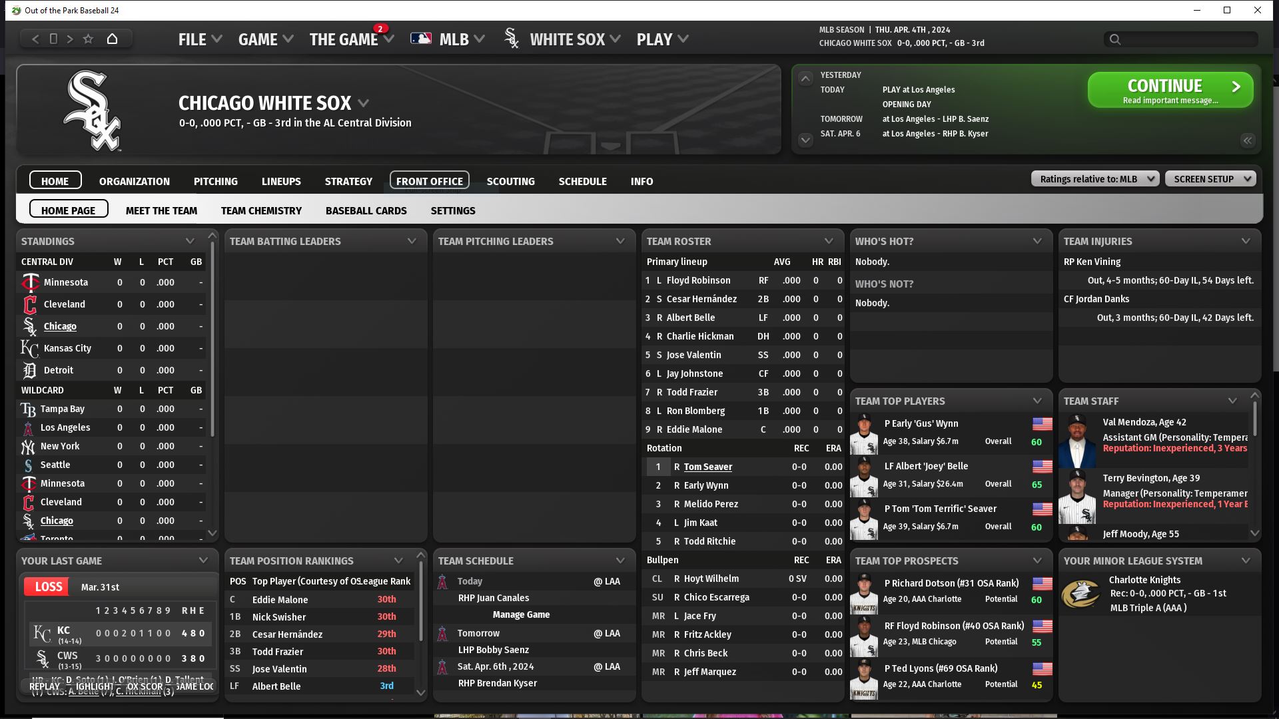Click Early Wynn's player portrait
Viewport: 1279px width, 719px height.
pyautogui.click(x=864, y=433)
